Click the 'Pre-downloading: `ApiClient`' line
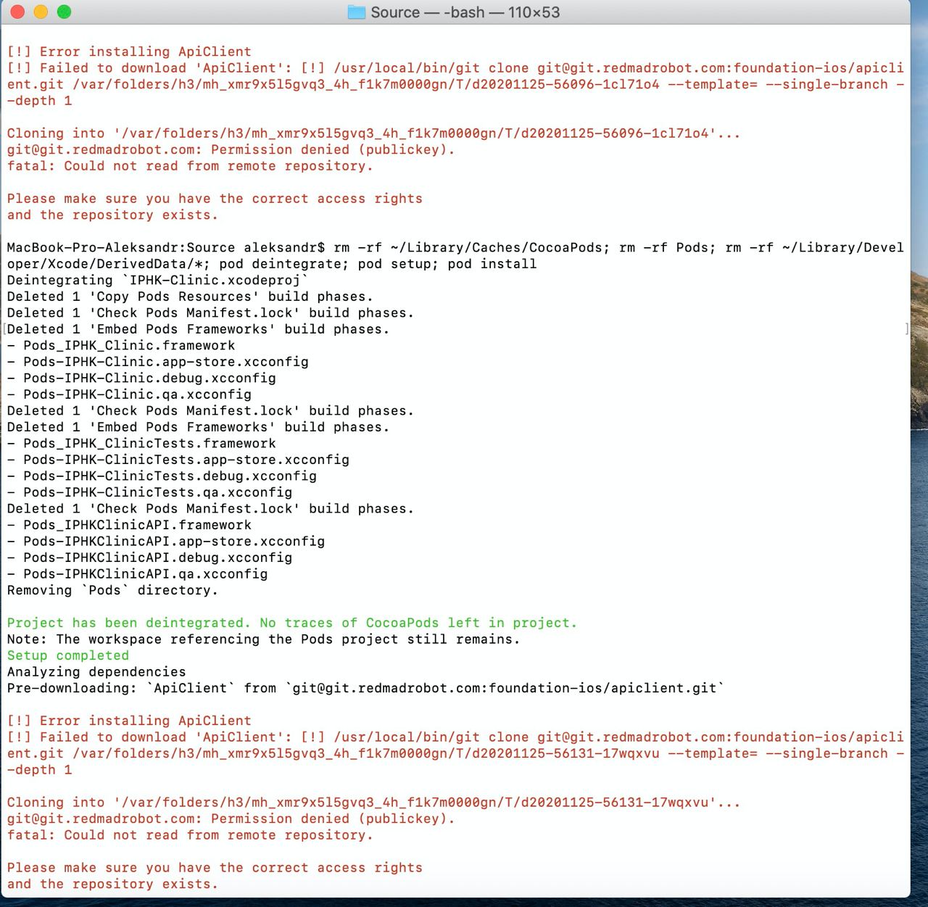 tap(365, 688)
